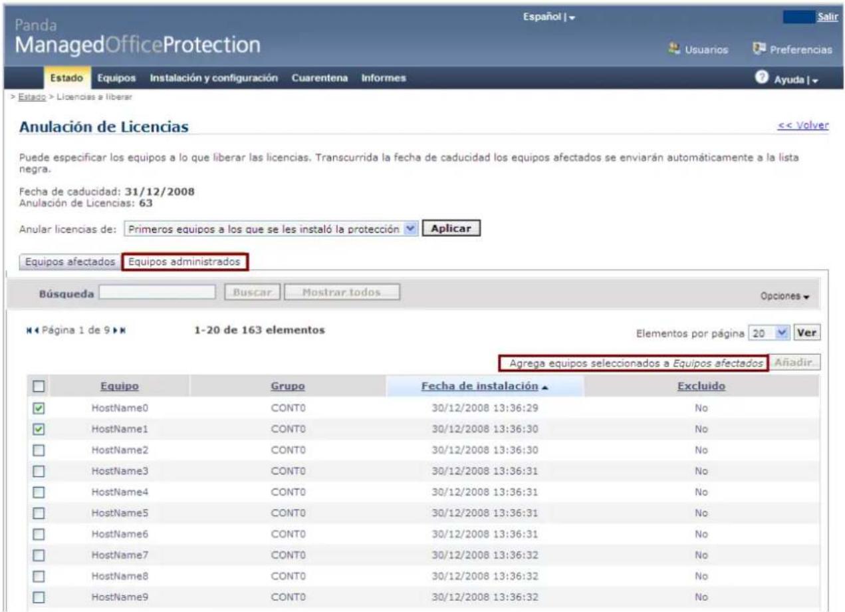Screen dimensions: 845x612
Task: Check the HostName2 row checkbox
Action: 39,450
